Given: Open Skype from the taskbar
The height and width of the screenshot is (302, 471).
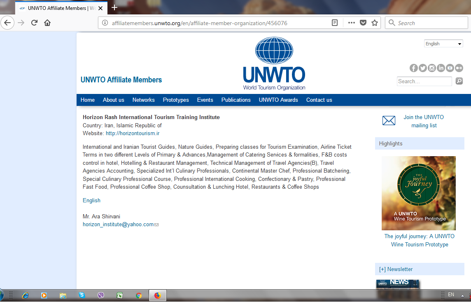Looking at the screenshot, I should coord(82,295).
